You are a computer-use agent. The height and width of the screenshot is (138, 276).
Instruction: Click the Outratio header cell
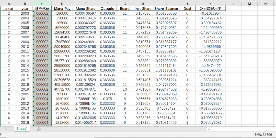pos(107,8)
